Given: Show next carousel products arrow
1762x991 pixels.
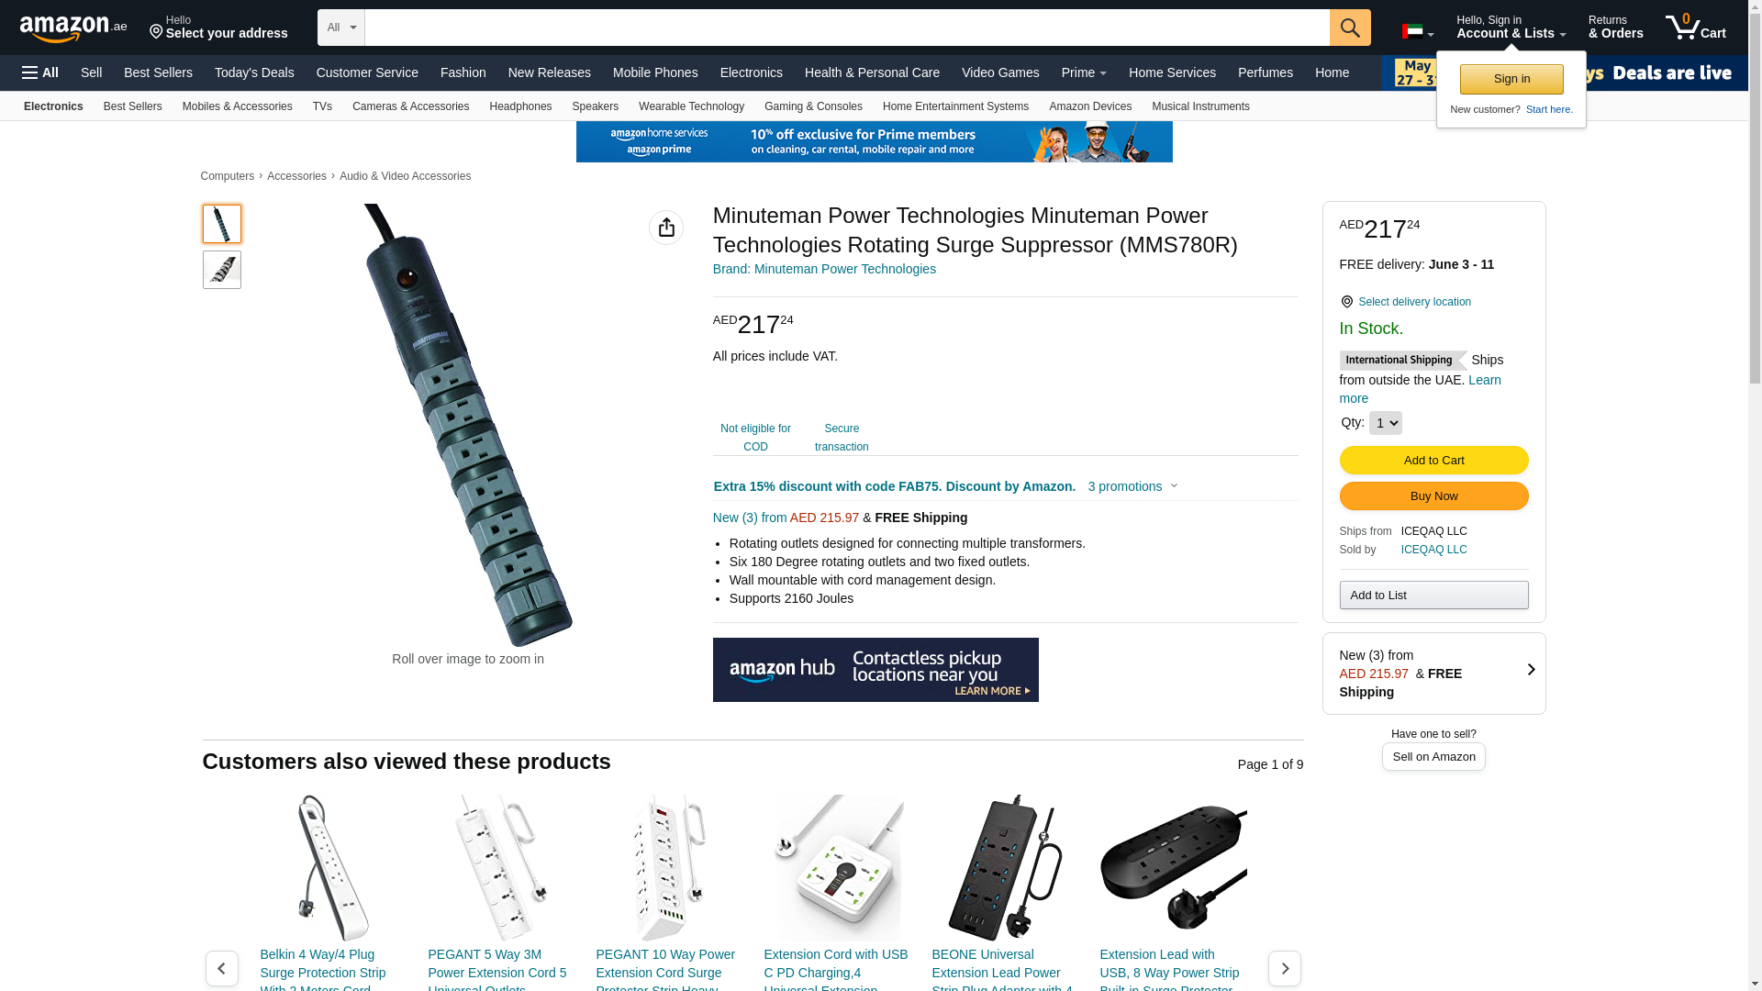Looking at the screenshot, I should [1285, 968].
